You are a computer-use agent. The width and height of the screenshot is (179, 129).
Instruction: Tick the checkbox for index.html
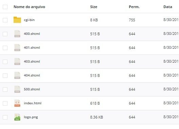[5, 103]
